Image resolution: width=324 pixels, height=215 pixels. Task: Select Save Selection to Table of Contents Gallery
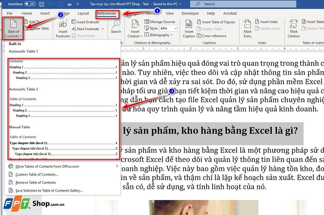[49, 190]
